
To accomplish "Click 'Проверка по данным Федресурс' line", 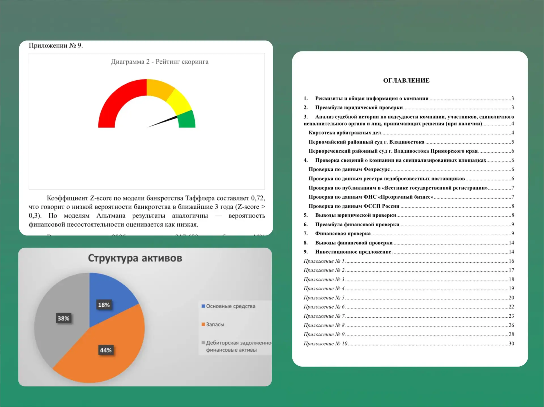I will coord(411,169).
